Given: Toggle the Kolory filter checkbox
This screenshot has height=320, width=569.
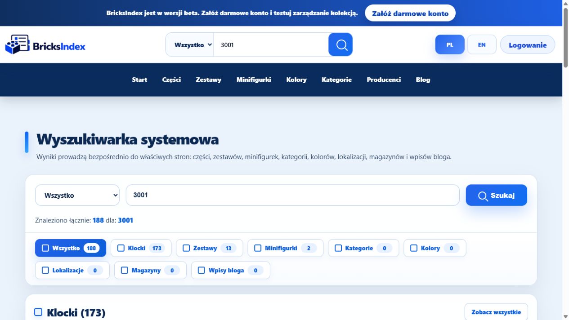Looking at the screenshot, I should [414, 248].
